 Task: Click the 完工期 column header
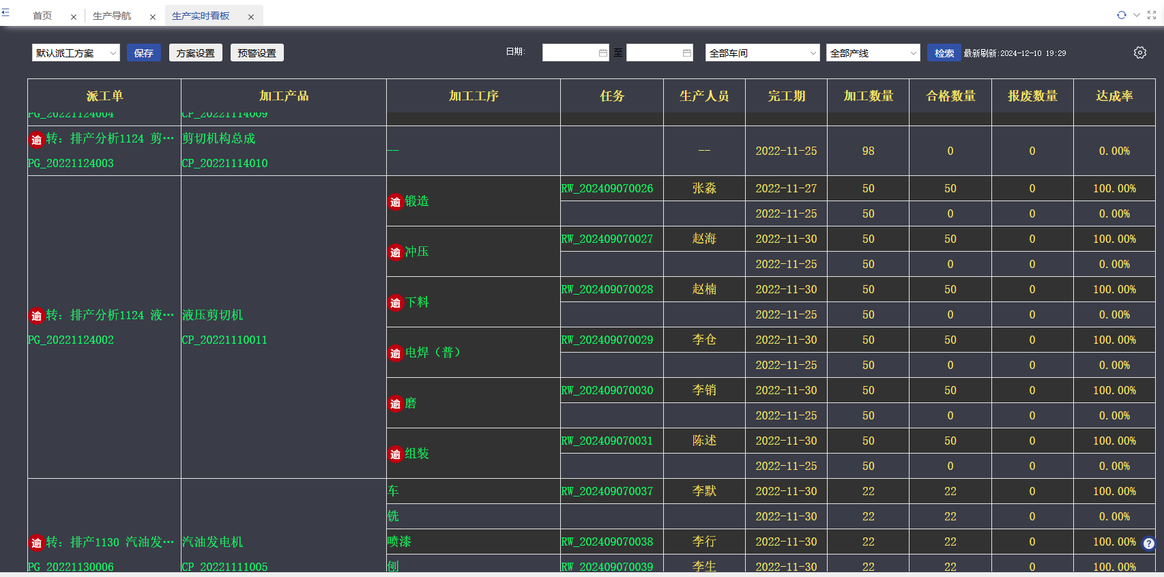[787, 96]
